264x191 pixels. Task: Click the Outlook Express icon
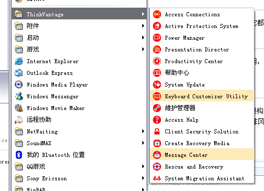click(19, 73)
